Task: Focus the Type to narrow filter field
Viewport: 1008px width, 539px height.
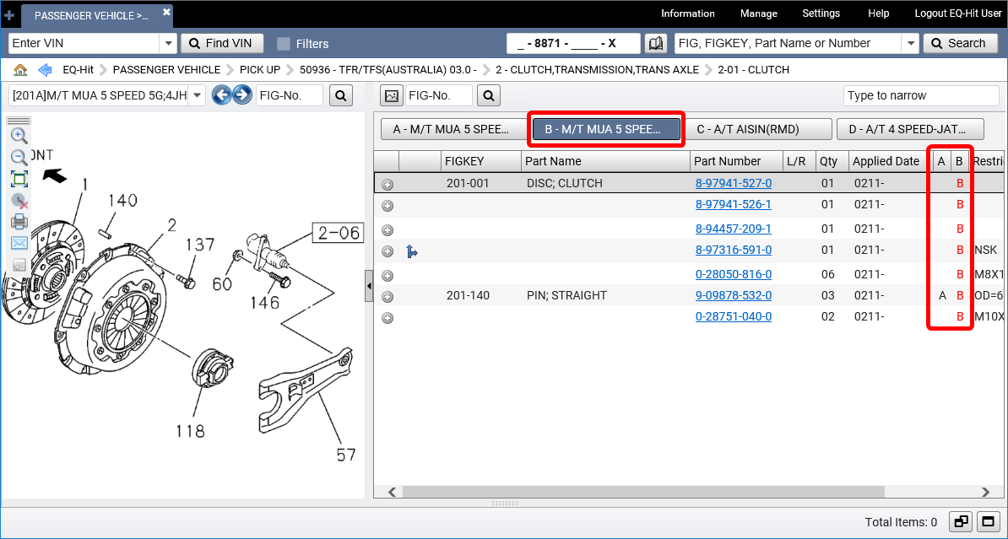Action: tap(921, 95)
